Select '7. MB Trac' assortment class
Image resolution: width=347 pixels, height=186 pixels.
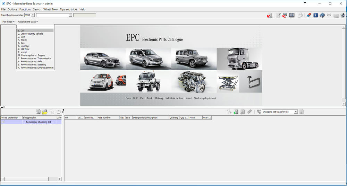[35, 49]
